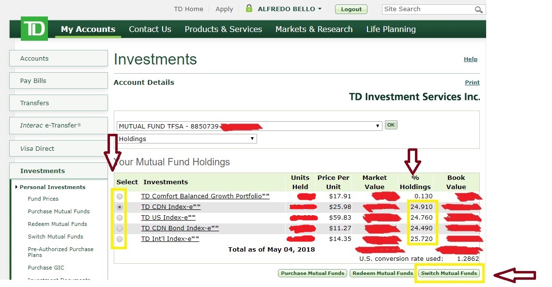552x287 pixels.
Task: Click the green padlock security icon
Action: coord(249,8)
